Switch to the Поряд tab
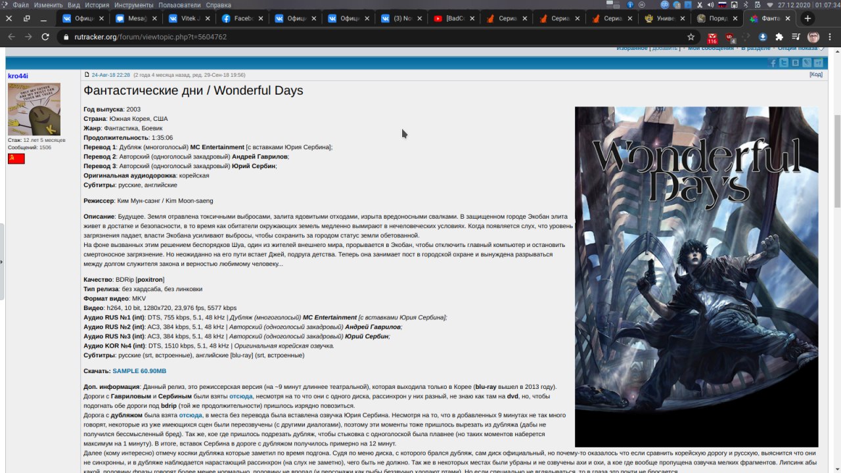Viewport: 841px width, 473px height. click(x=716, y=18)
